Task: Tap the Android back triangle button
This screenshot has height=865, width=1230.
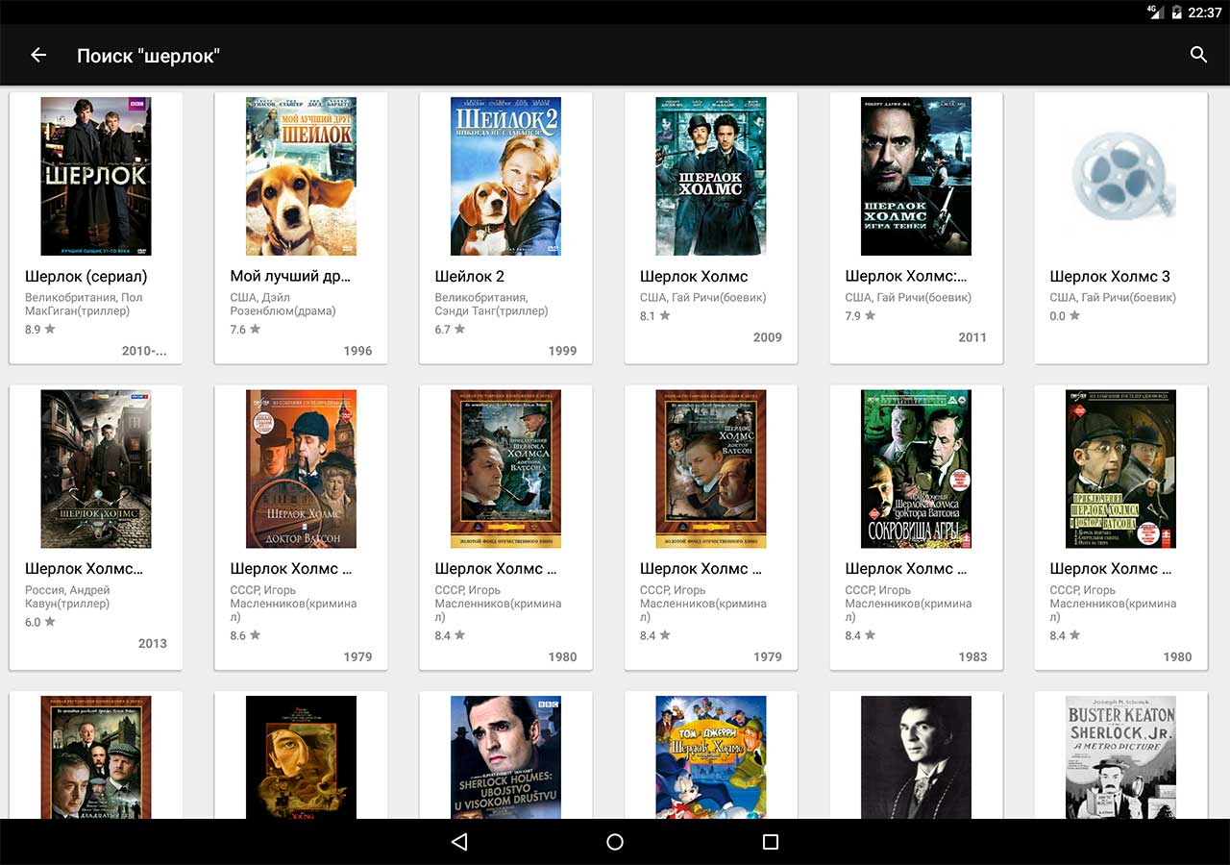Action: pyautogui.click(x=459, y=842)
